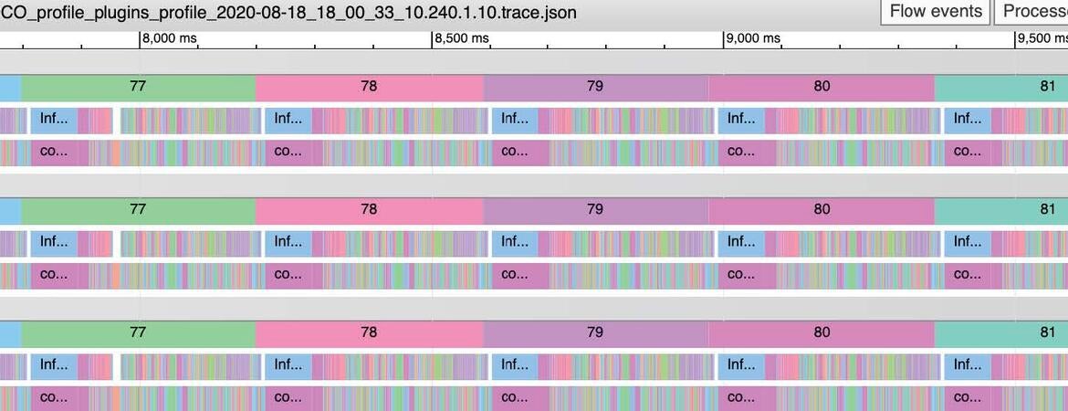1068x411 pixels.
Task: Click the Inf... event under step 78, top group
Action: (x=288, y=120)
